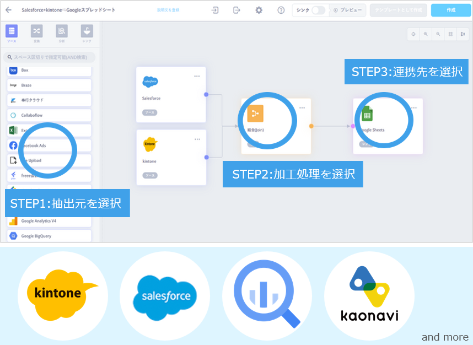Image resolution: width=473 pixels, height=345 pixels.
Task: Click the Facebook Ads icon in source list
Action: pyautogui.click(x=13, y=145)
